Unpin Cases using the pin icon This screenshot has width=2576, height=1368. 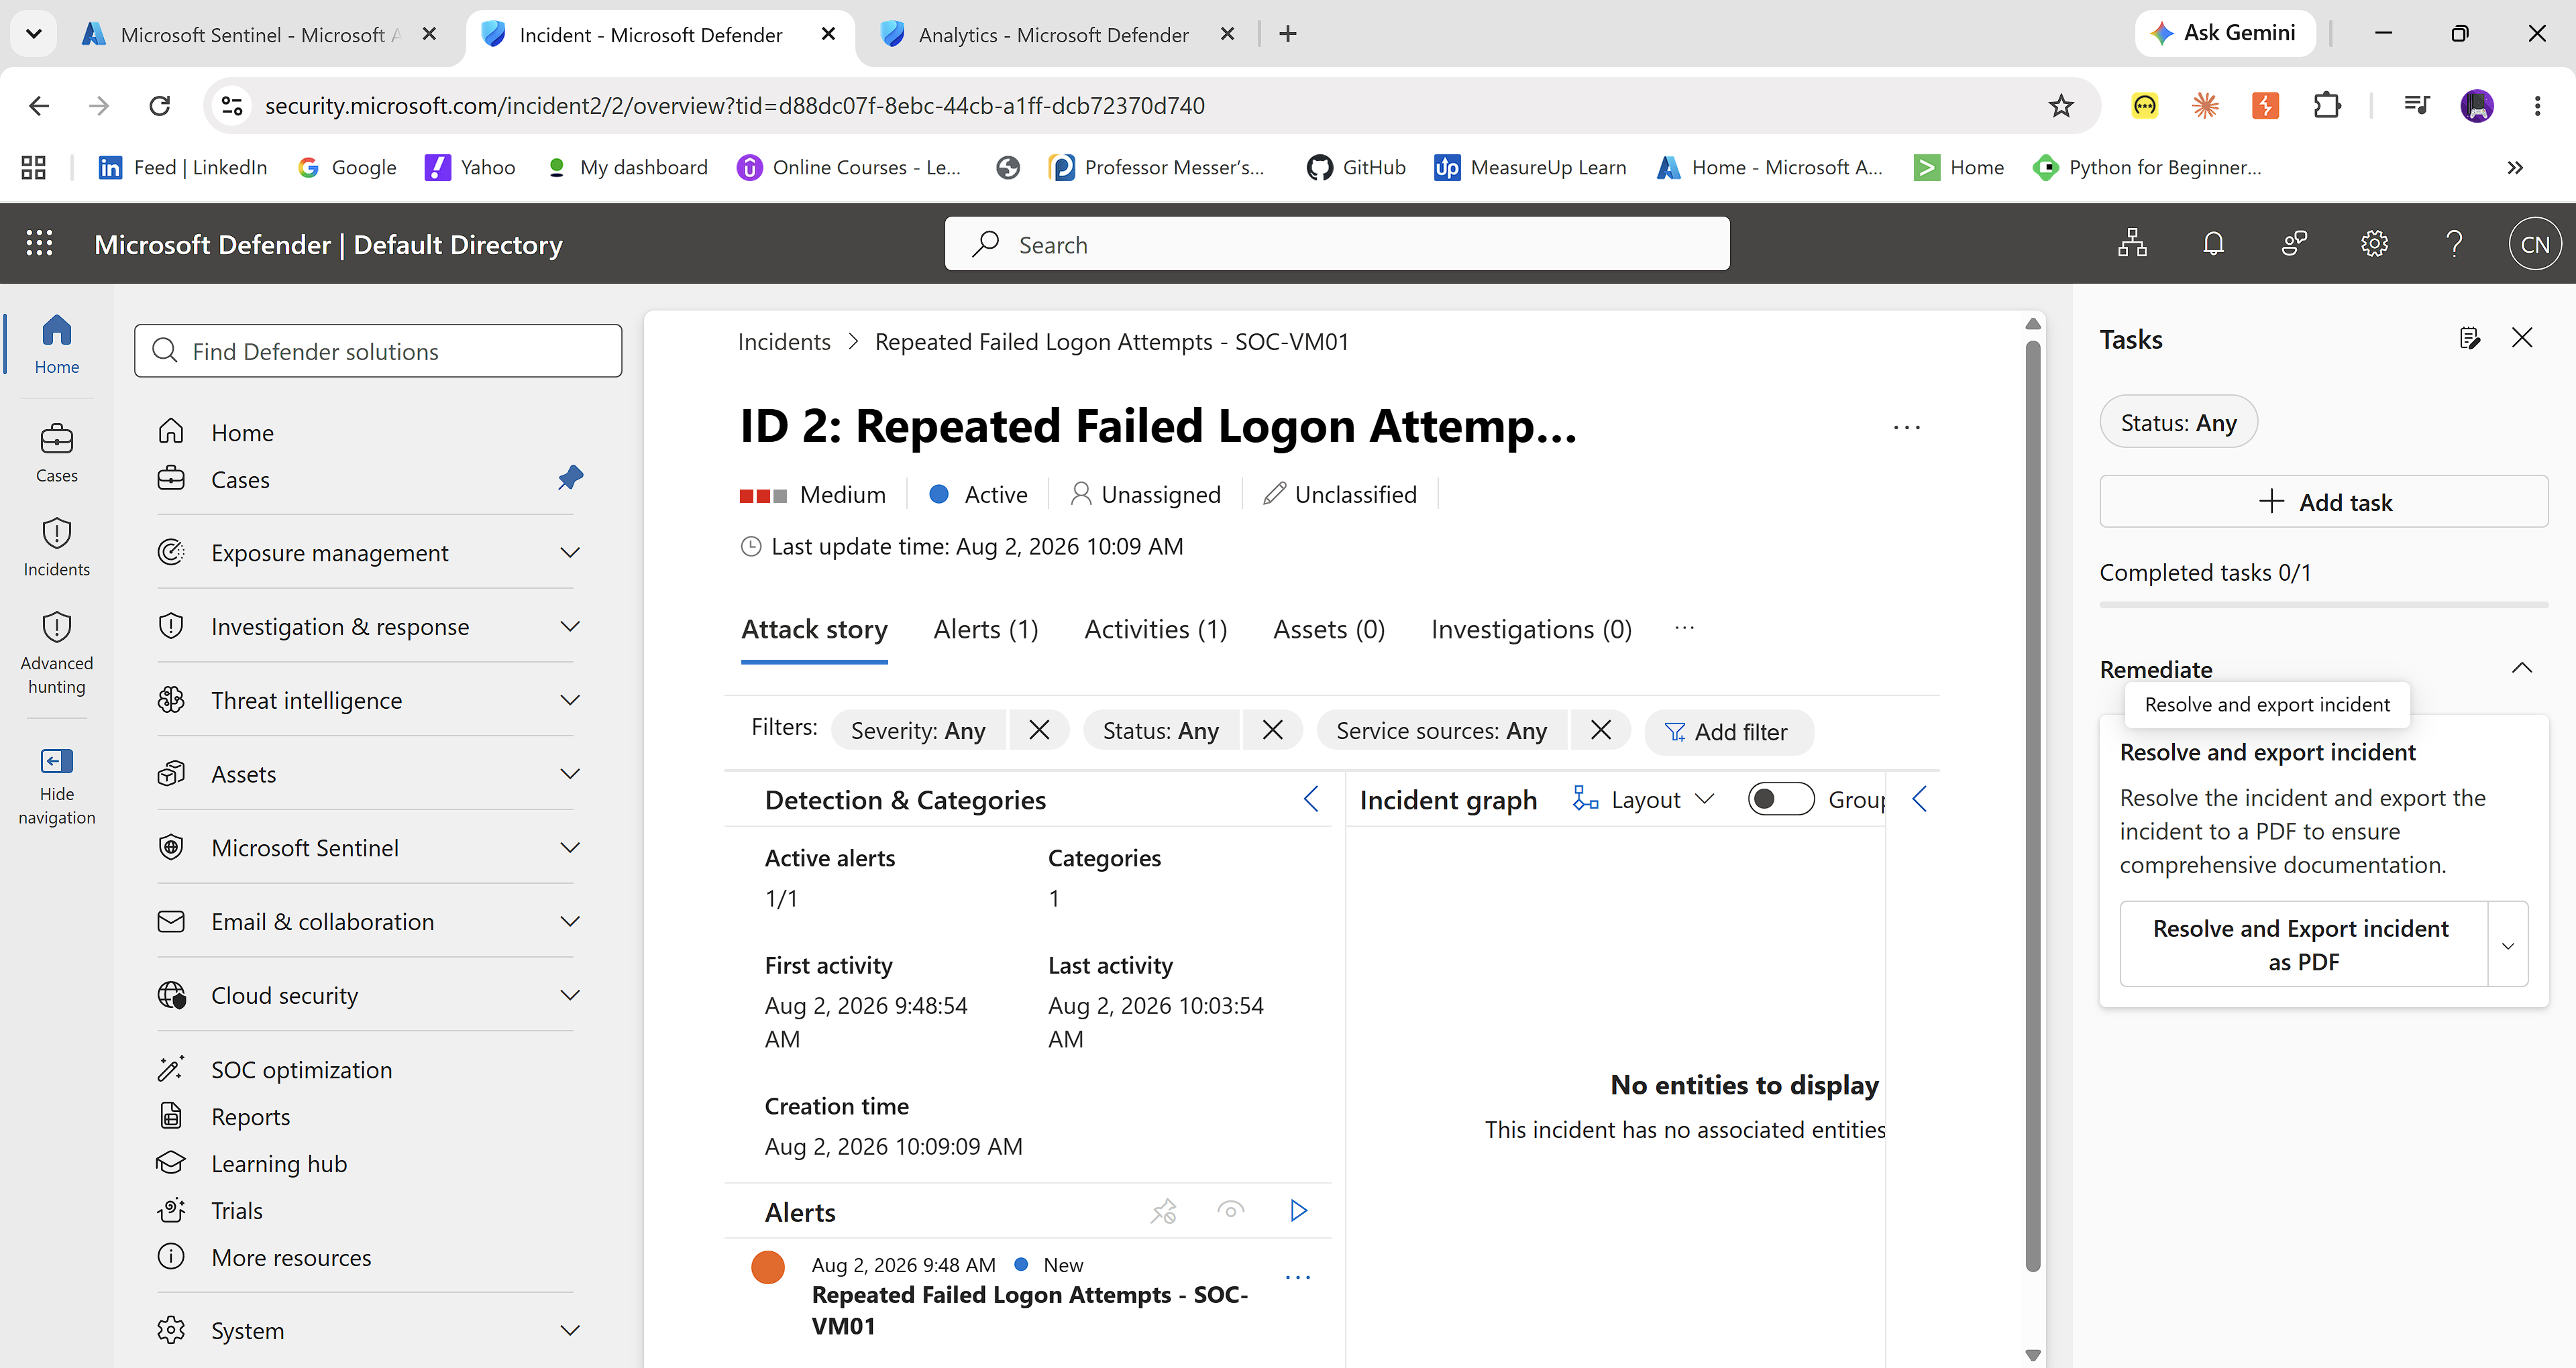[570, 478]
